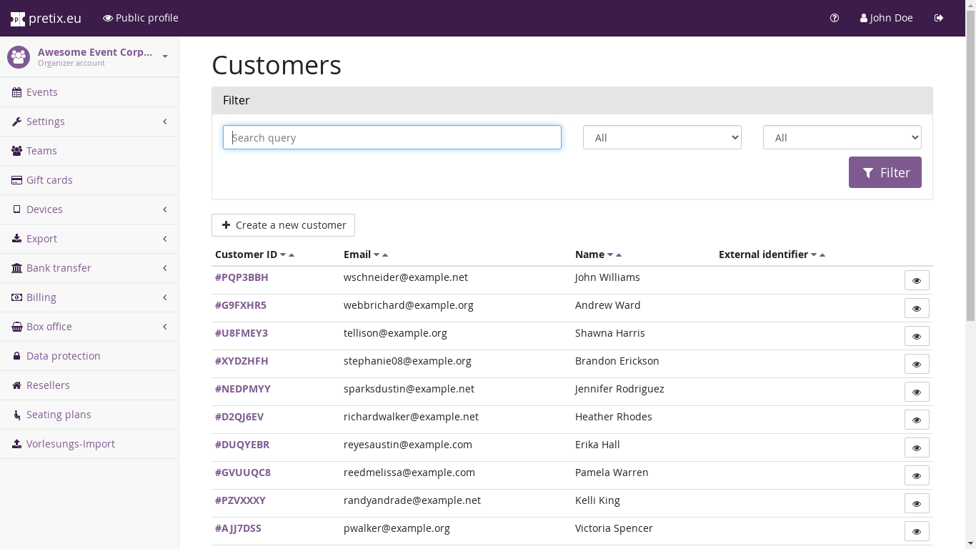The image size is (976, 549).
Task: Go to Resellers in the sidebar
Action: tap(48, 385)
